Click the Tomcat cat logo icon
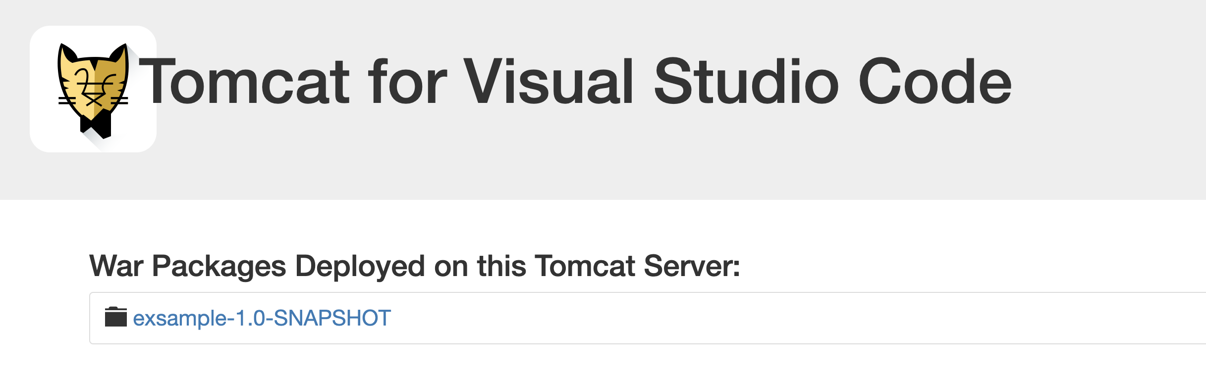 [x=93, y=89]
